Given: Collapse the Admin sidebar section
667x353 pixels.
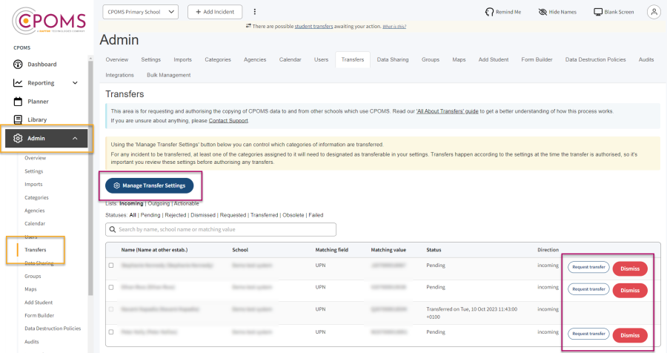Looking at the screenshot, I should click(x=75, y=138).
